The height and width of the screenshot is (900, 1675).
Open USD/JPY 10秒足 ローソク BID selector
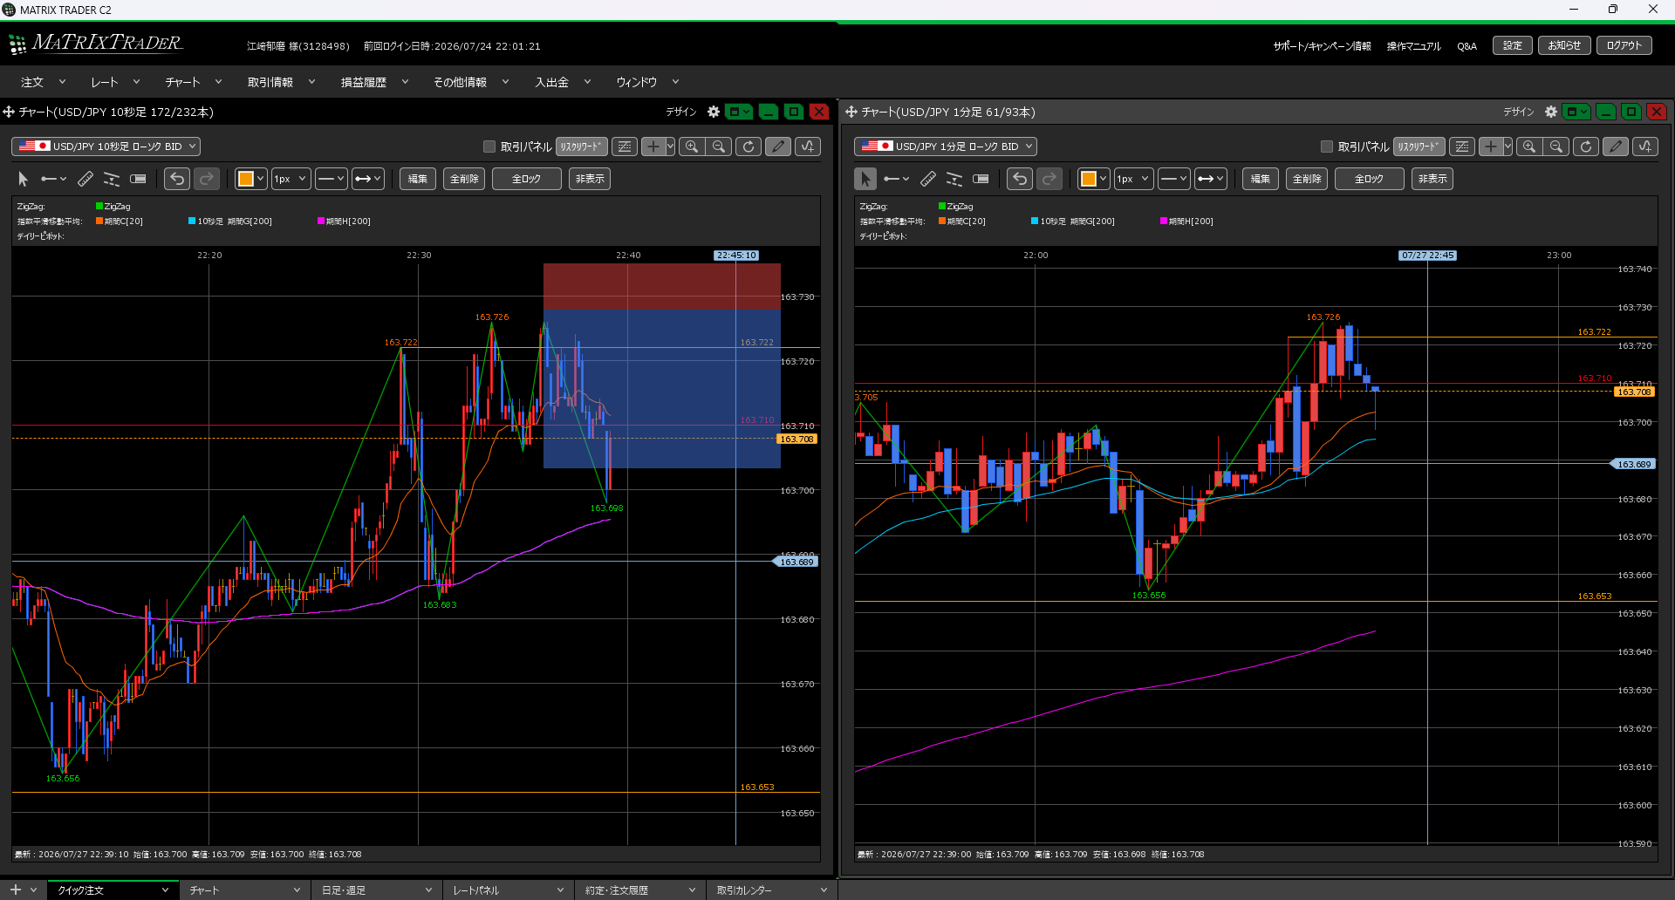pos(106,147)
